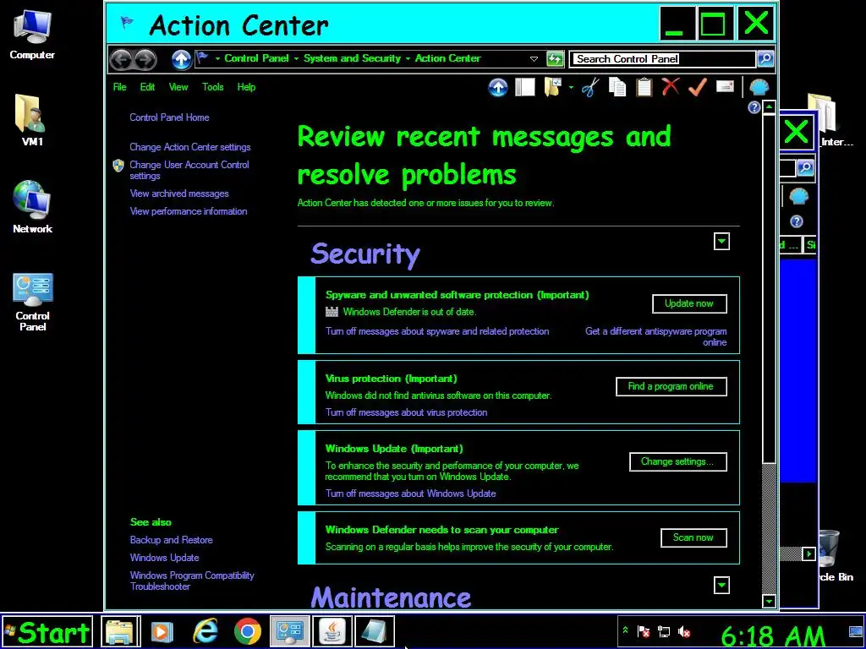Click the Scan now button

tap(693, 537)
